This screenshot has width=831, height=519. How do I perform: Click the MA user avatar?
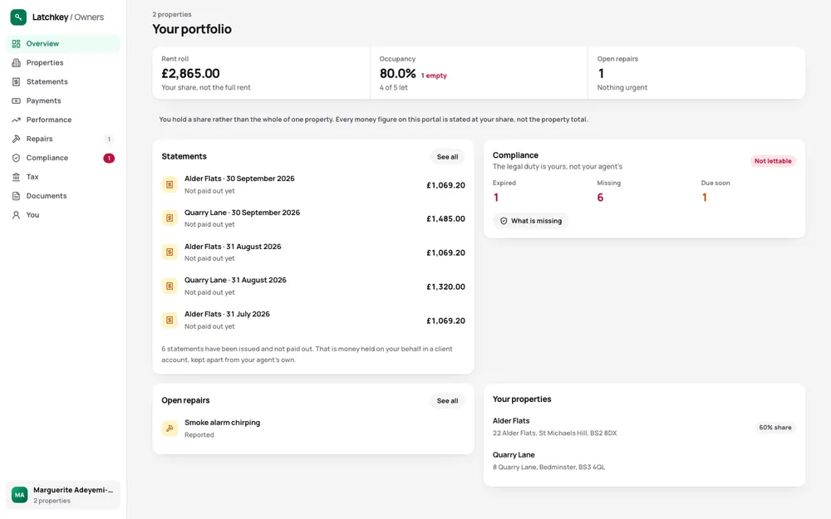[x=20, y=495]
